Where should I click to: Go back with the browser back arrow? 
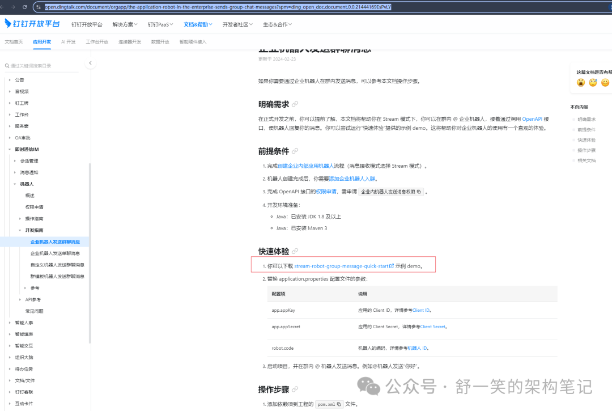pos(2,7)
